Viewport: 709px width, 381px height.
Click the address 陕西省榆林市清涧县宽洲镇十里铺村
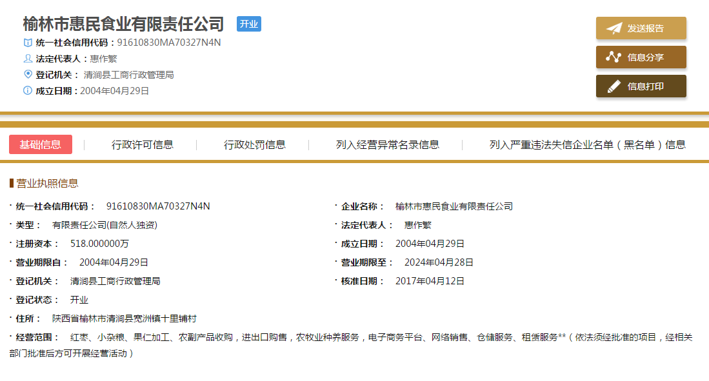click(x=125, y=318)
